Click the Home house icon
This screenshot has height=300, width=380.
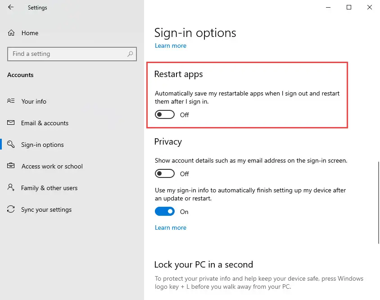tap(11, 33)
